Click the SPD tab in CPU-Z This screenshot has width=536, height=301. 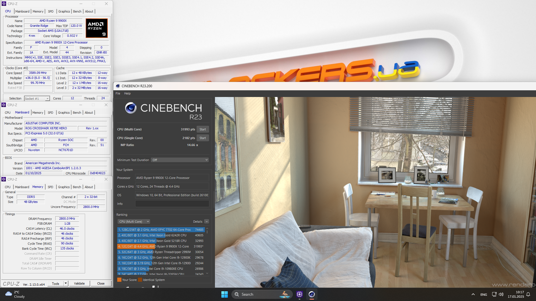point(50,11)
